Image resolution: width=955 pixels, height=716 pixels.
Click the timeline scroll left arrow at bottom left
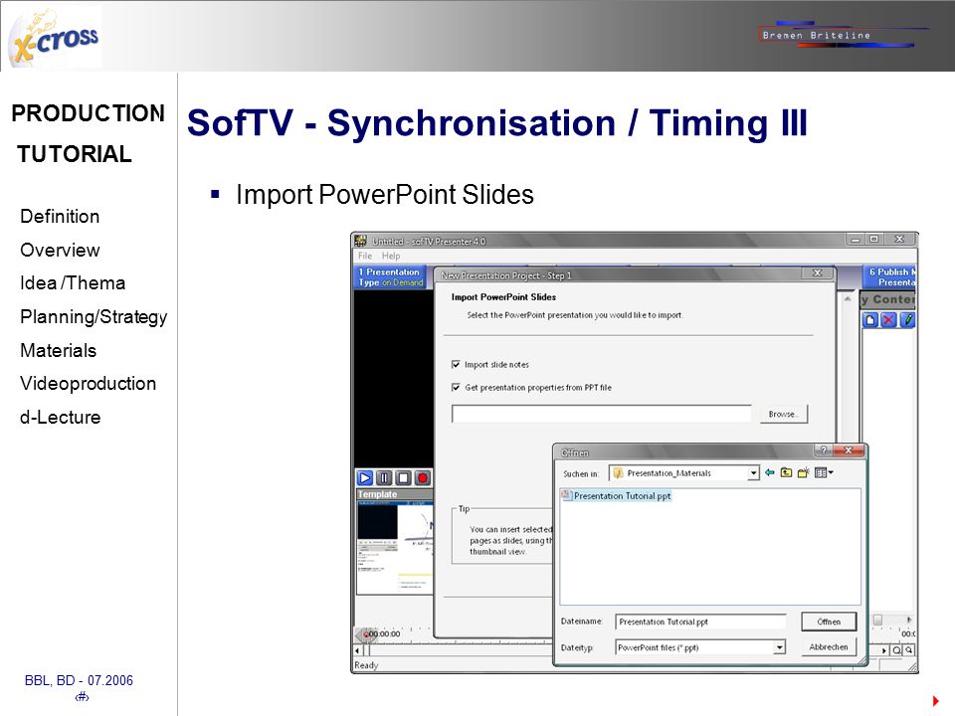click(358, 650)
